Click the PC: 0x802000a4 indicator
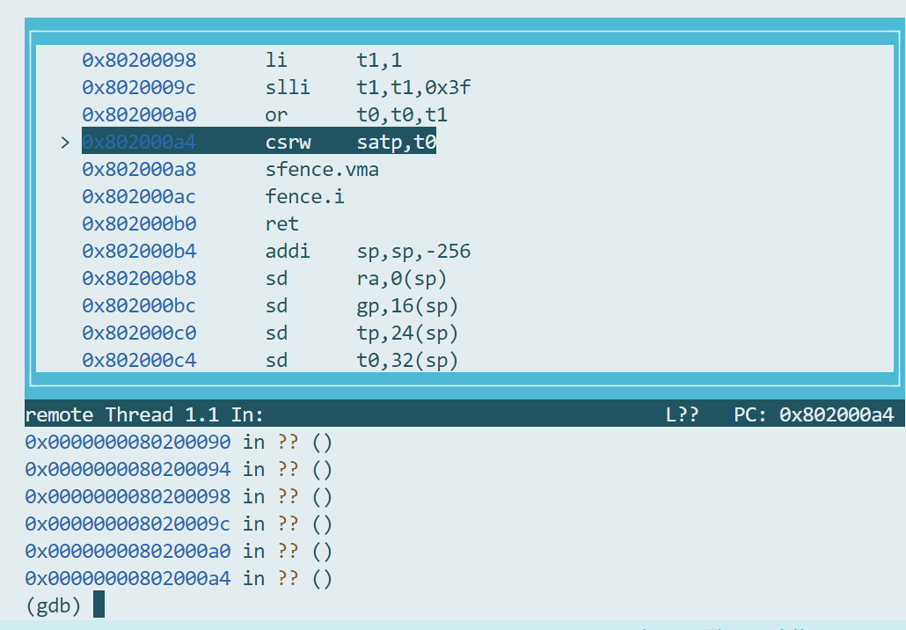The width and height of the screenshot is (906, 630). pos(813,414)
